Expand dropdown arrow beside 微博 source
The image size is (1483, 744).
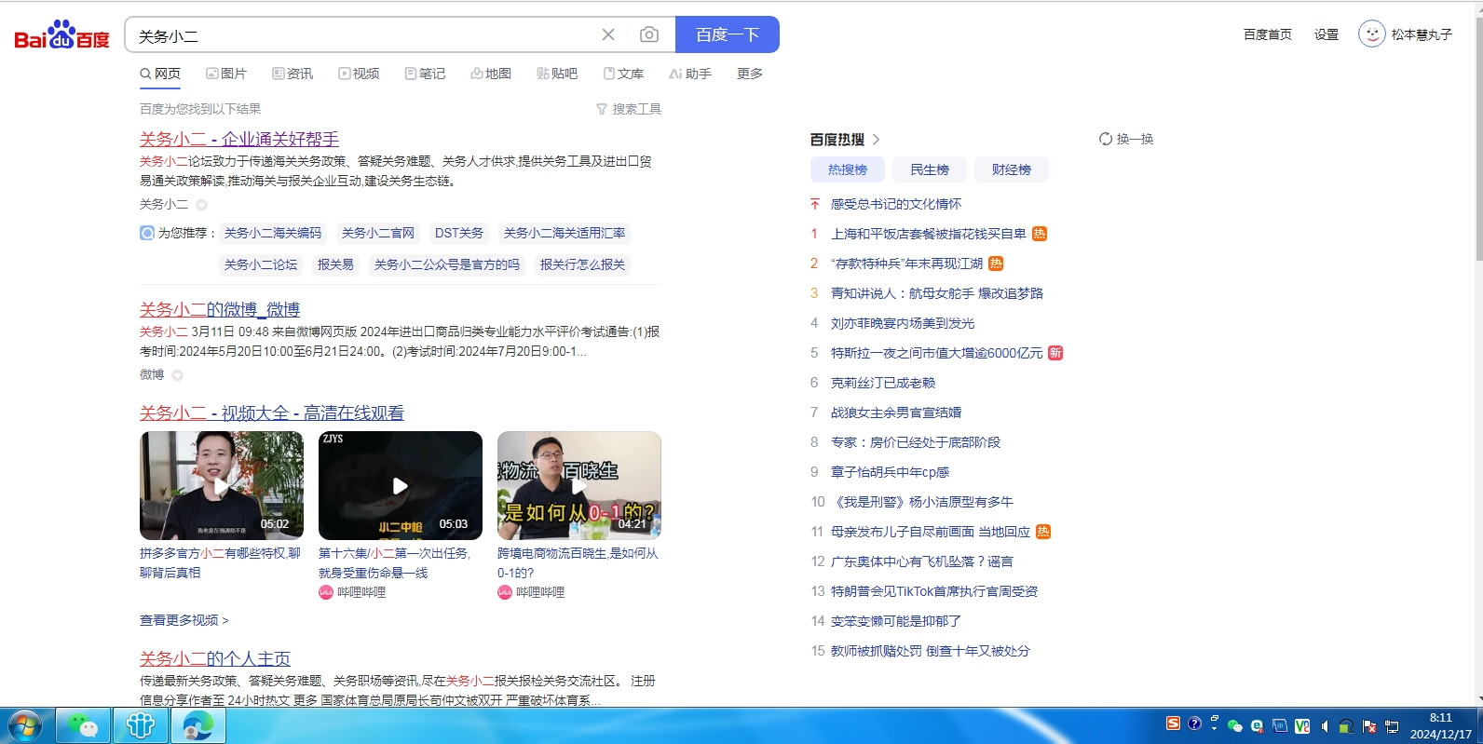[178, 375]
